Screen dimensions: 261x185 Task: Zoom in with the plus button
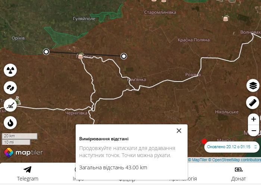pyautogui.click(x=254, y=119)
